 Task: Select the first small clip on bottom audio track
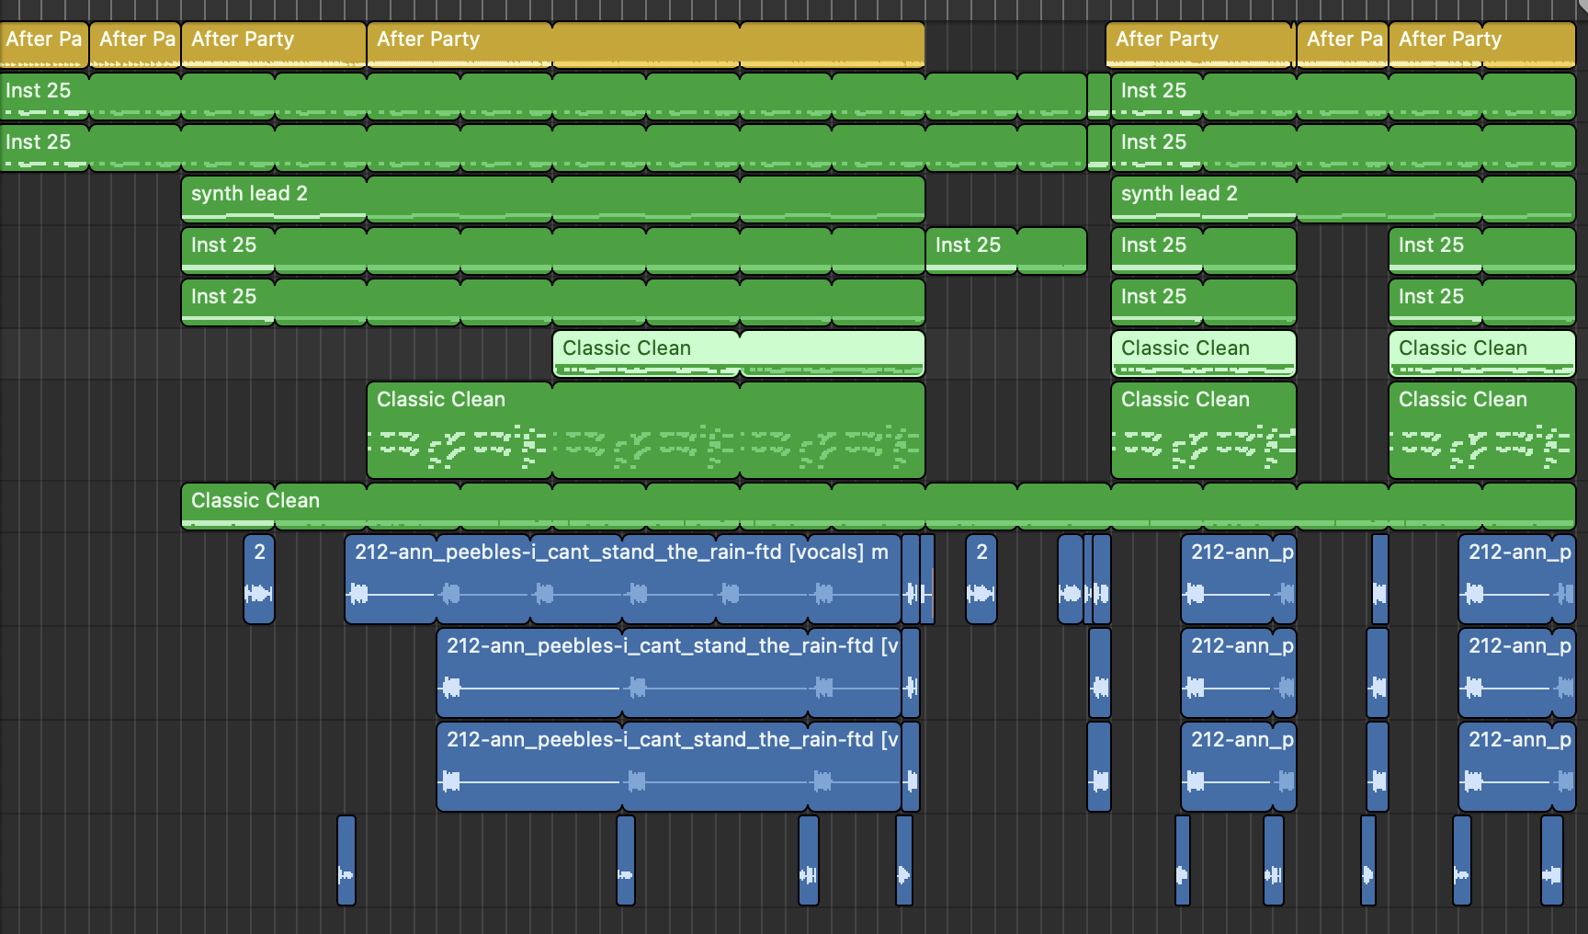(346, 860)
